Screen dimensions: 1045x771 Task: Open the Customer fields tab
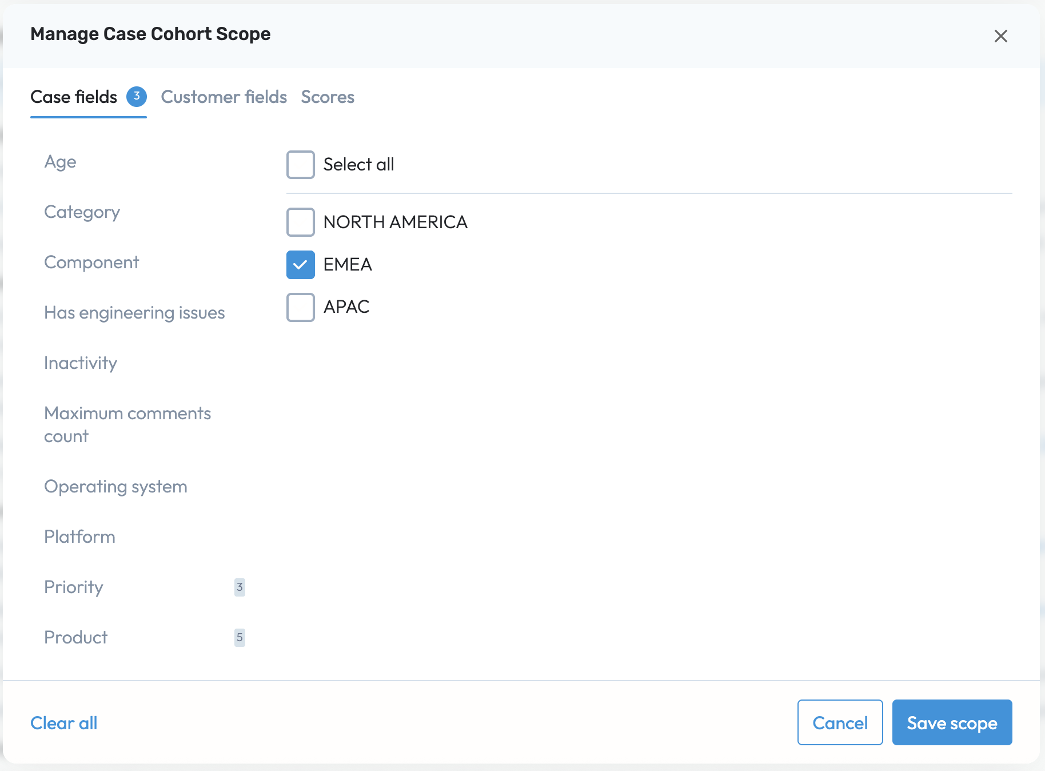(x=224, y=97)
